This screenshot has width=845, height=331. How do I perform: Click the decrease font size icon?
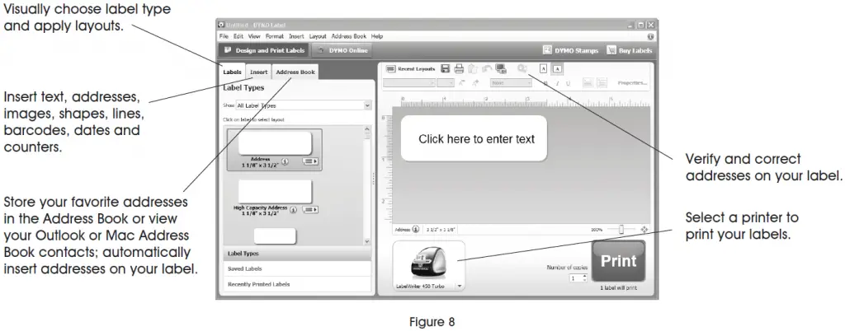[461, 83]
